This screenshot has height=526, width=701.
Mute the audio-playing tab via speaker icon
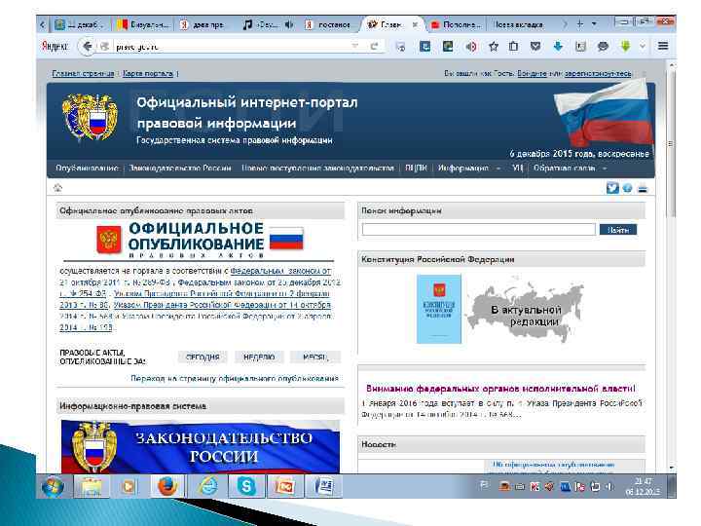point(289,24)
